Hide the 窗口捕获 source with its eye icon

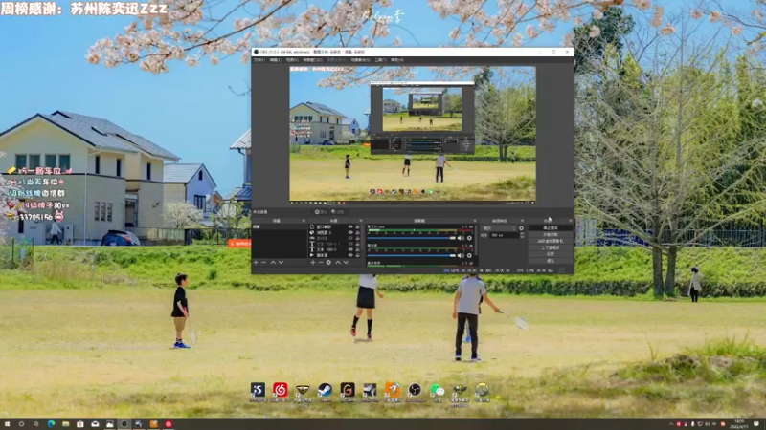(350, 226)
